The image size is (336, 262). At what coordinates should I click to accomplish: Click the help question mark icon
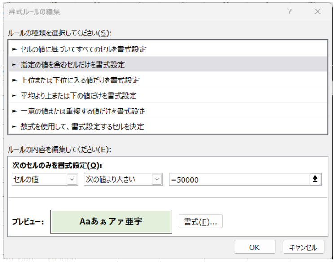[290, 12]
